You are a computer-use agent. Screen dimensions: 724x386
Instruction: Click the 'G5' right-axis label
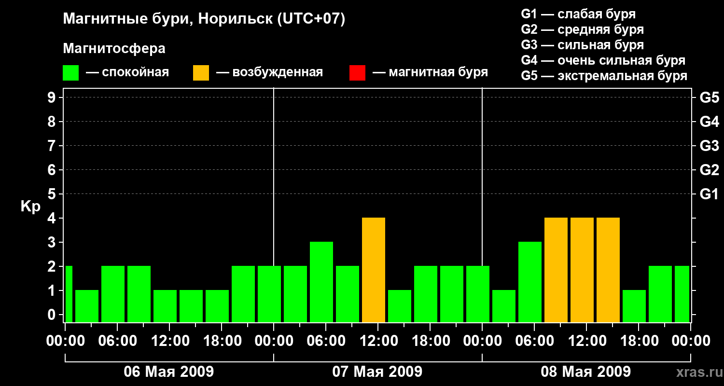tap(710, 97)
